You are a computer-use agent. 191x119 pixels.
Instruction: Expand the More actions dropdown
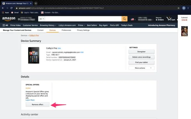[x=141, y=68]
